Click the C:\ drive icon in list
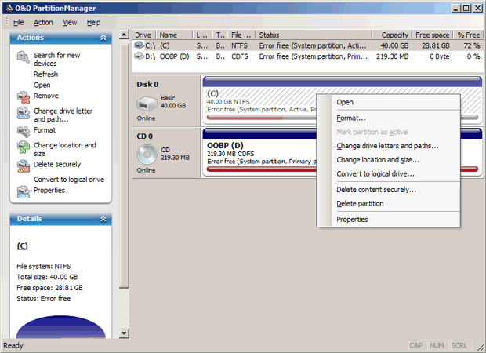The width and height of the screenshot is (486, 353). pos(139,45)
